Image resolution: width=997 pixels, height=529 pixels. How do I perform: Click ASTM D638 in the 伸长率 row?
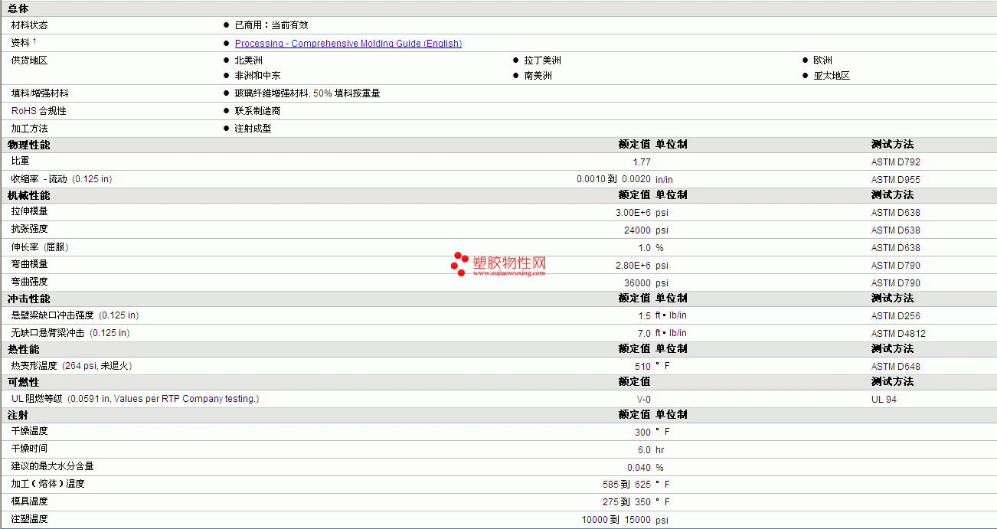896,248
